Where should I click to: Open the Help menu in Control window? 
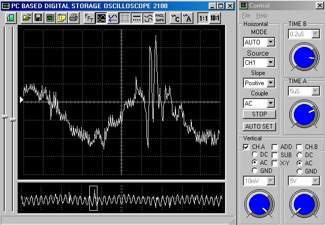[262, 16]
